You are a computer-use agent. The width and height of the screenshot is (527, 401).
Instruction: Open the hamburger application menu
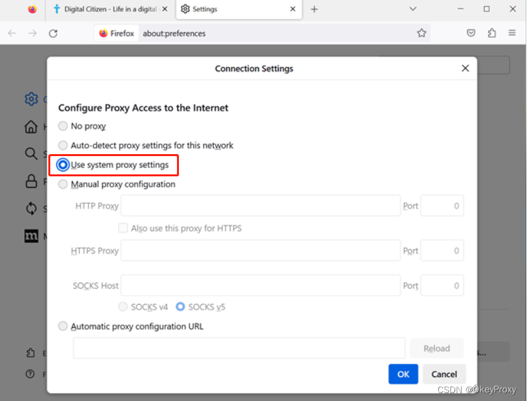(x=513, y=32)
